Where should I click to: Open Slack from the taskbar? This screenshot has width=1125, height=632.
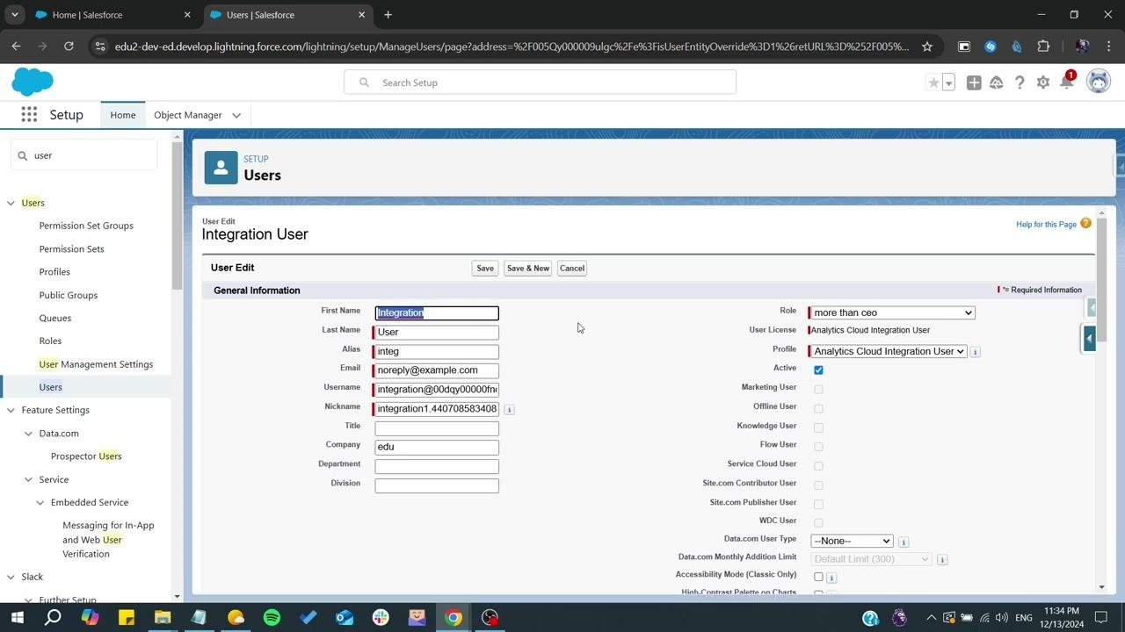[x=381, y=618]
